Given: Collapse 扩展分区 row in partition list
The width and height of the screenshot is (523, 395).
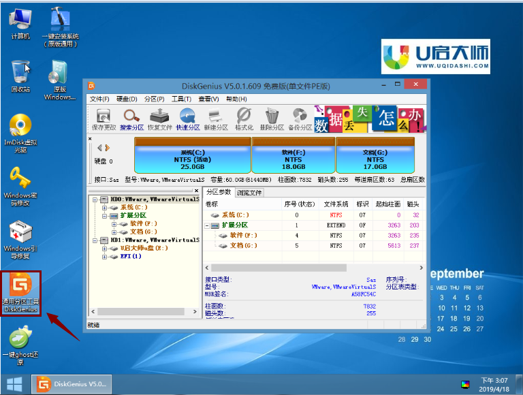Looking at the screenshot, I should (x=208, y=225).
